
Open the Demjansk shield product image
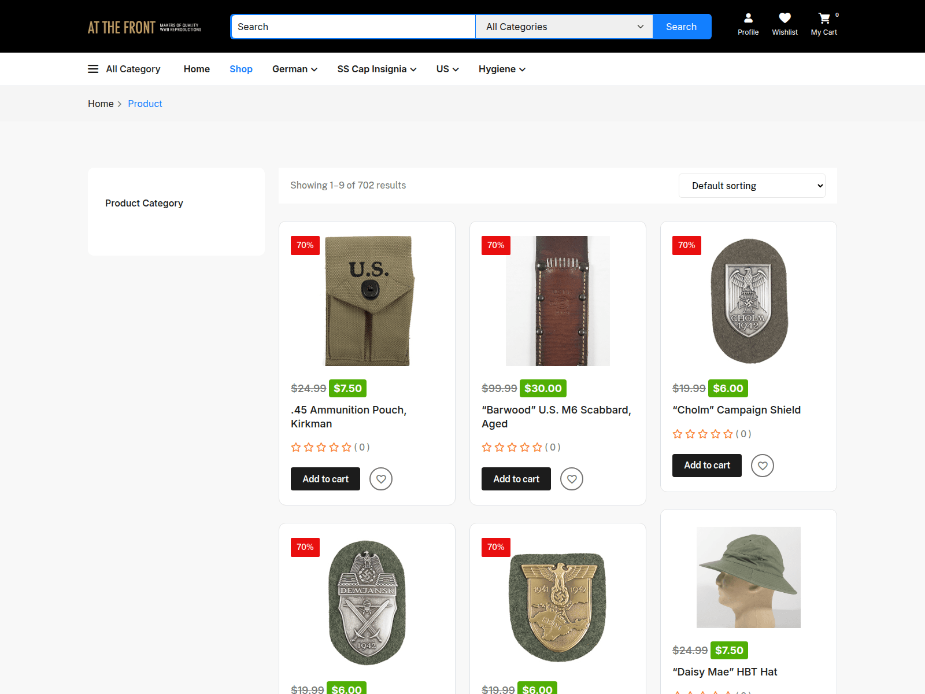click(x=367, y=603)
